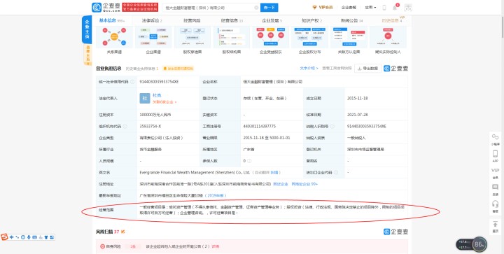The height and width of the screenshot is (254, 504).
Task: Click the 核准日期 value 2021-07-28
Action: (x=357, y=115)
